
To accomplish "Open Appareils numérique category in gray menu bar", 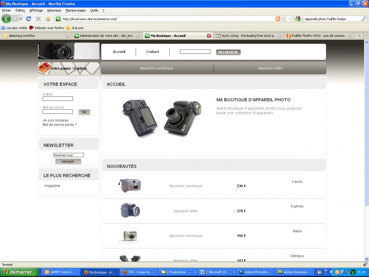I will (156, 68).
